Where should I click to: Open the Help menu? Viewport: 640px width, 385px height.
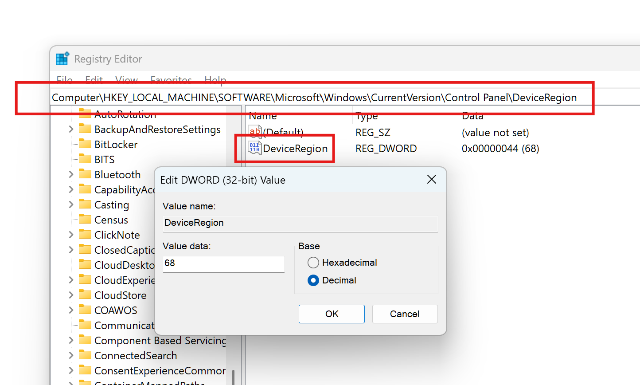point(215,80)
